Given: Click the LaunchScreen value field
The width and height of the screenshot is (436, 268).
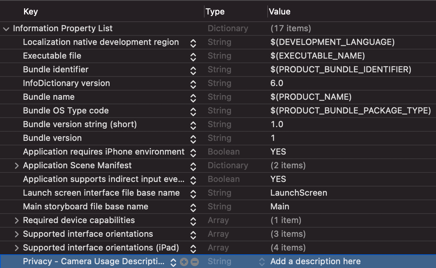Looking at the screenshot, I should (299, 193).
